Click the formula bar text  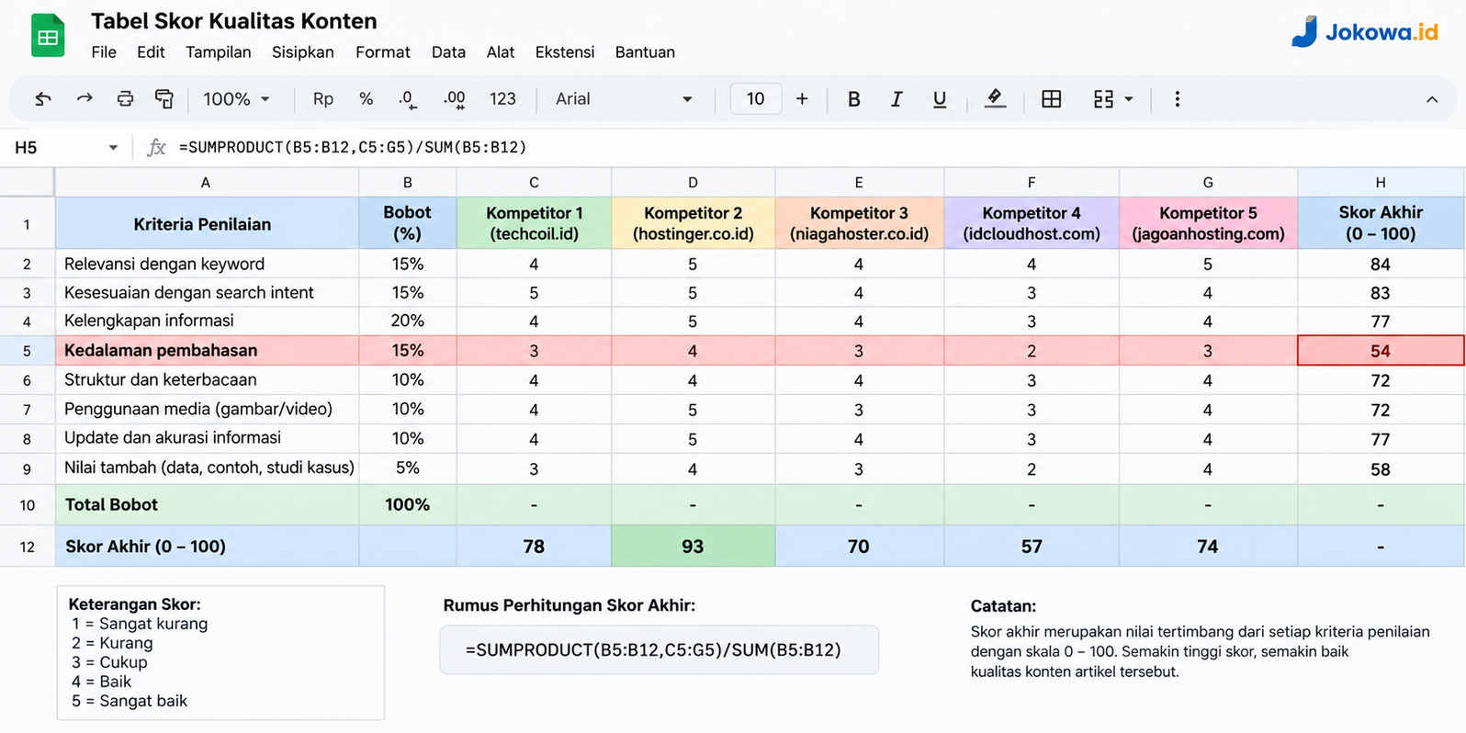click(x=353, y=147)
